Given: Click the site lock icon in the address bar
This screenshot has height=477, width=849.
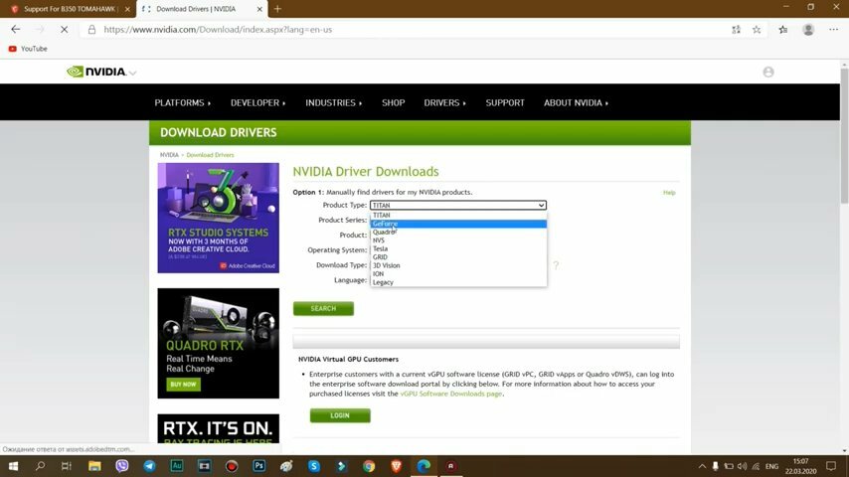Looking at the screenshot, I should (x=92, y=29).
